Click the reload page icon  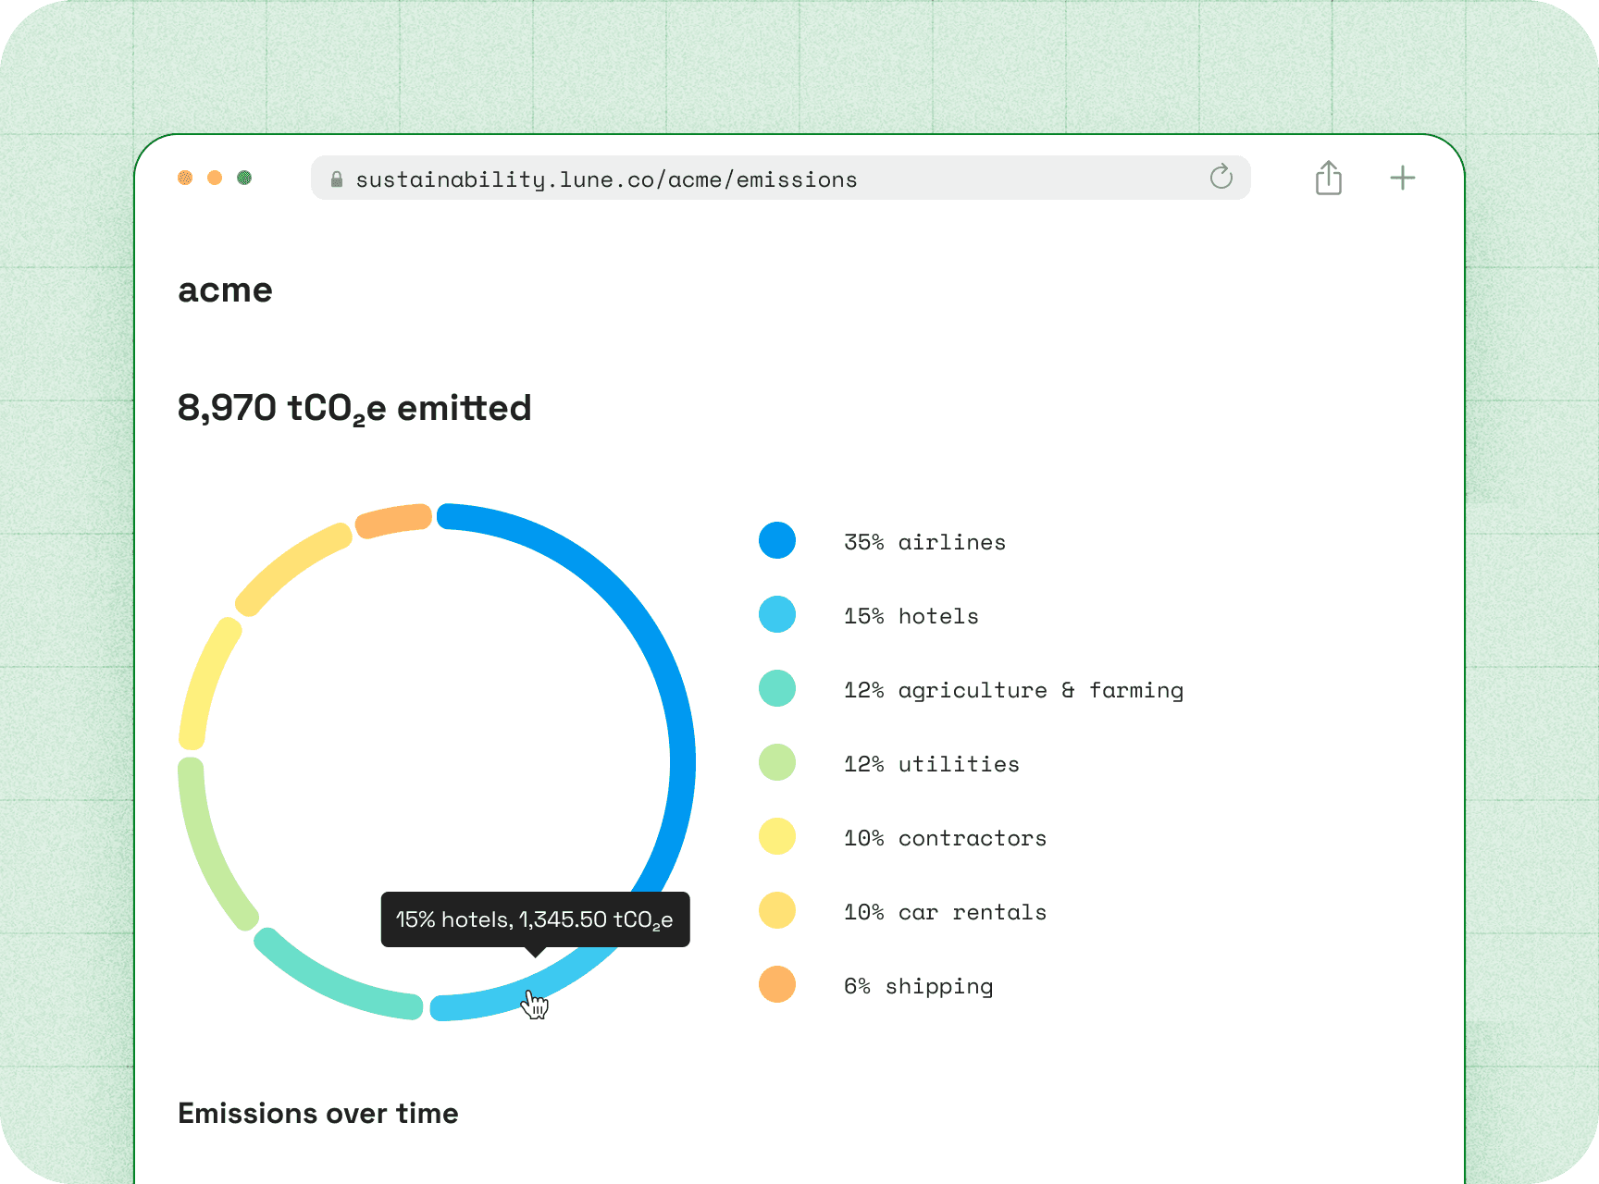1221,177
